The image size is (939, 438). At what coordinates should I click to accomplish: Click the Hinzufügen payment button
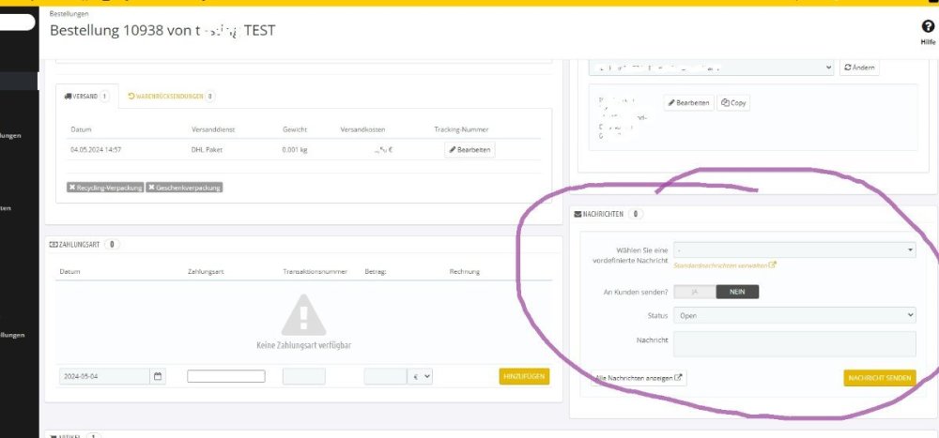pos(524,376)
